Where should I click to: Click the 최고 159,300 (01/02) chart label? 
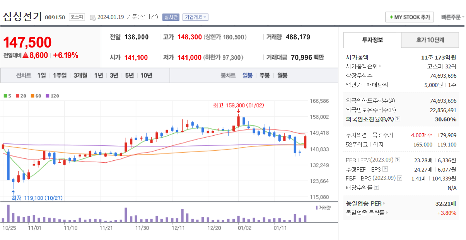[239, 105]
